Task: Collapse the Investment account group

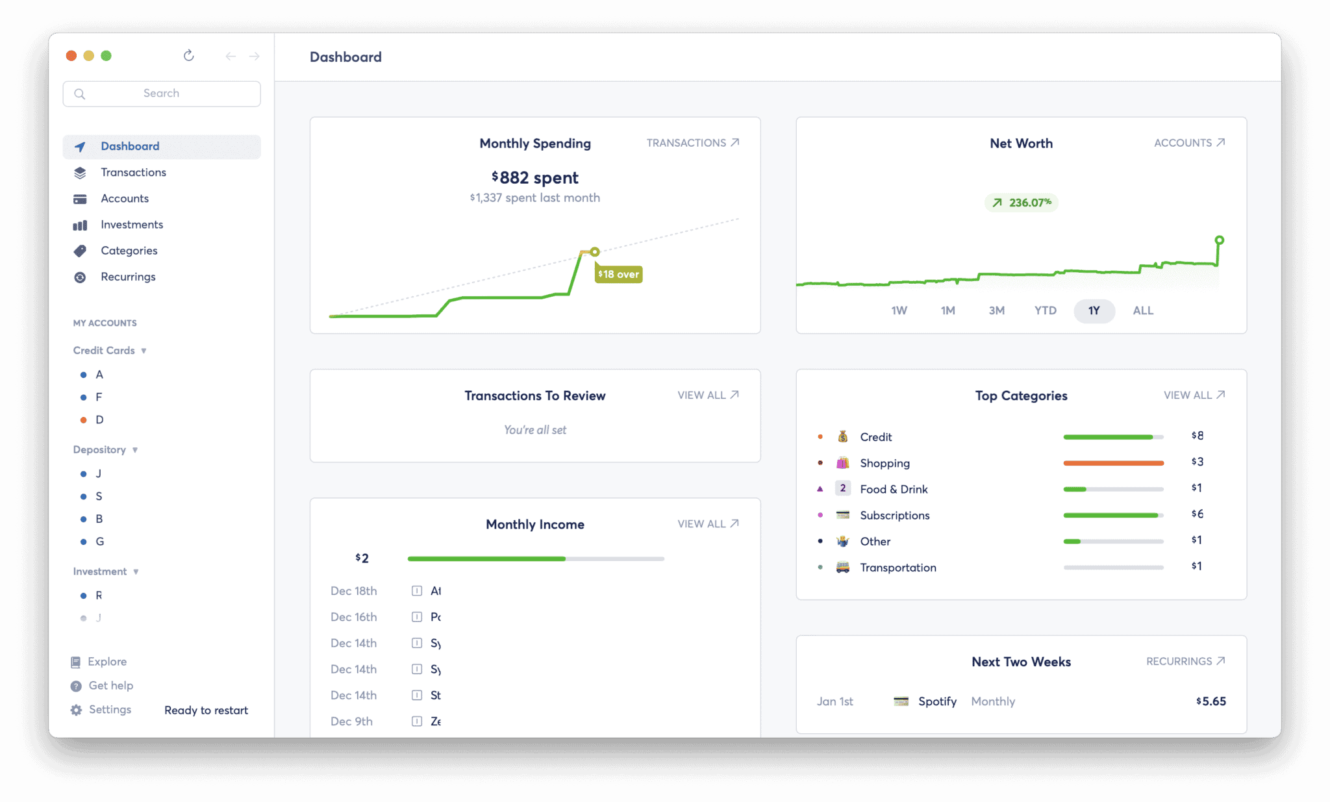Action: (x=136, y=572)
